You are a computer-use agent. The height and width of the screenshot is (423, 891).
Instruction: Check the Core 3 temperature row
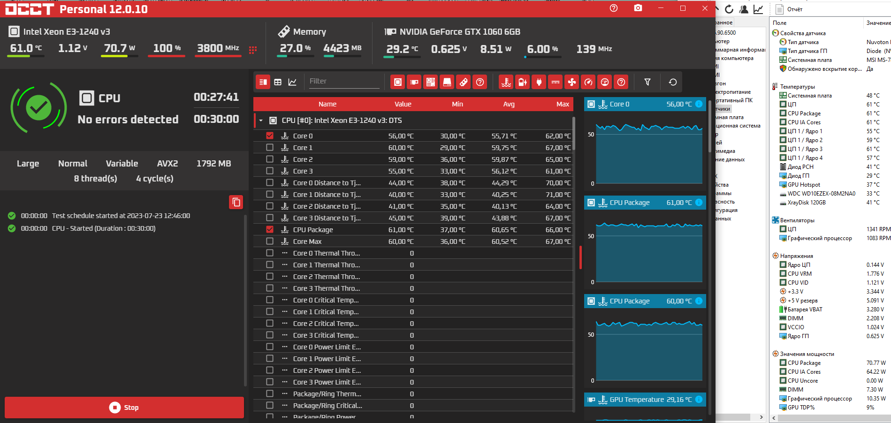tap(270, 171)
